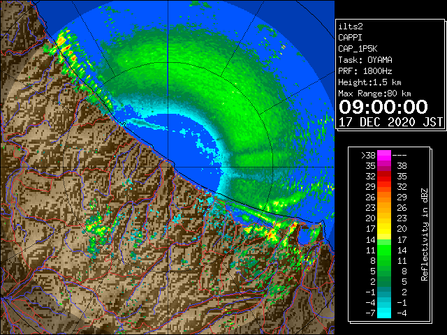The width and height of the screenshot is (447, 335).
Task: Click the red 32 dBZ legend swatch
Action: [x=384, y=177]
